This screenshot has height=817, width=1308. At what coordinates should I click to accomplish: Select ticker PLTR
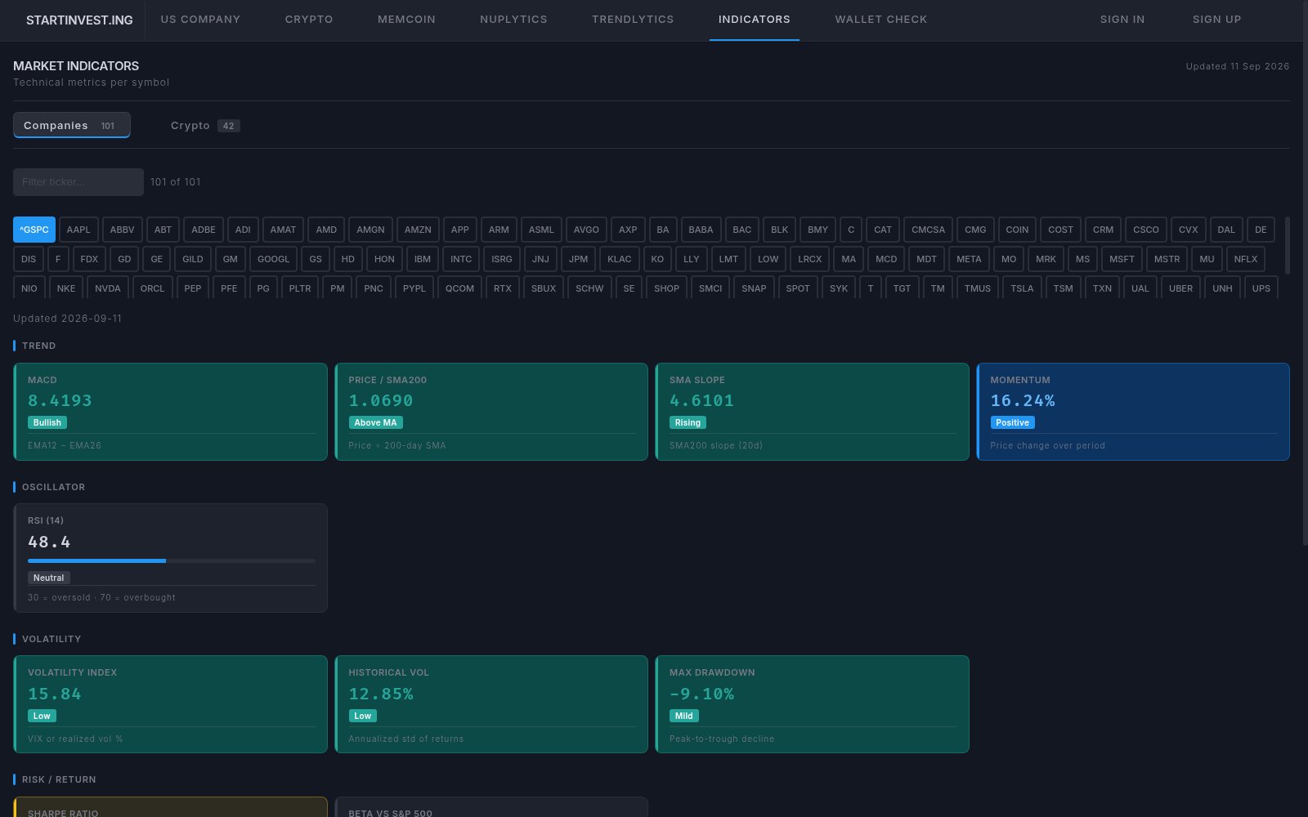(x=300, y=288)
